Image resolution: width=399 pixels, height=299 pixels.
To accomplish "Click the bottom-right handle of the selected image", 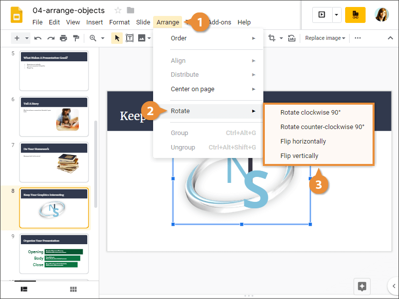I will pyautogui.click(x=310, y=224).
